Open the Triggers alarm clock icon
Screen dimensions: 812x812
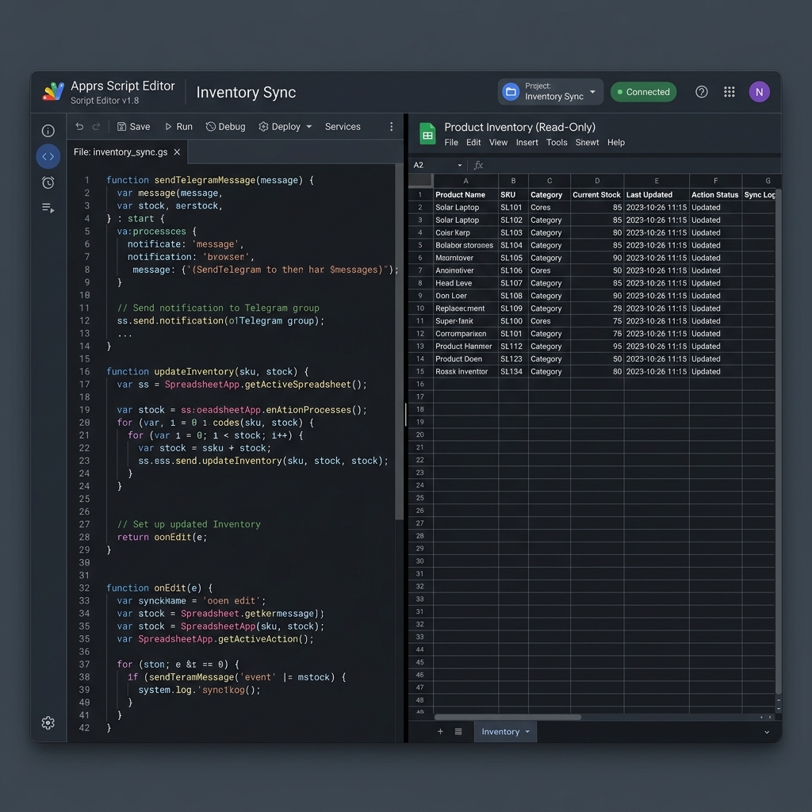48,182
